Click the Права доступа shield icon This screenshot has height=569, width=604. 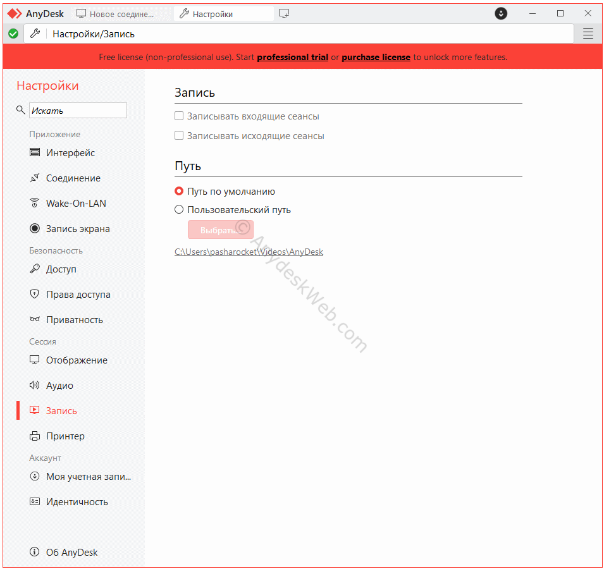(x=35, y=294)
